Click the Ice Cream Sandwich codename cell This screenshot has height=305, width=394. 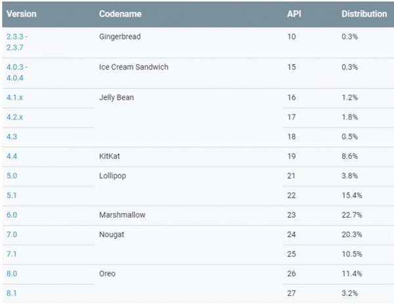133,67
